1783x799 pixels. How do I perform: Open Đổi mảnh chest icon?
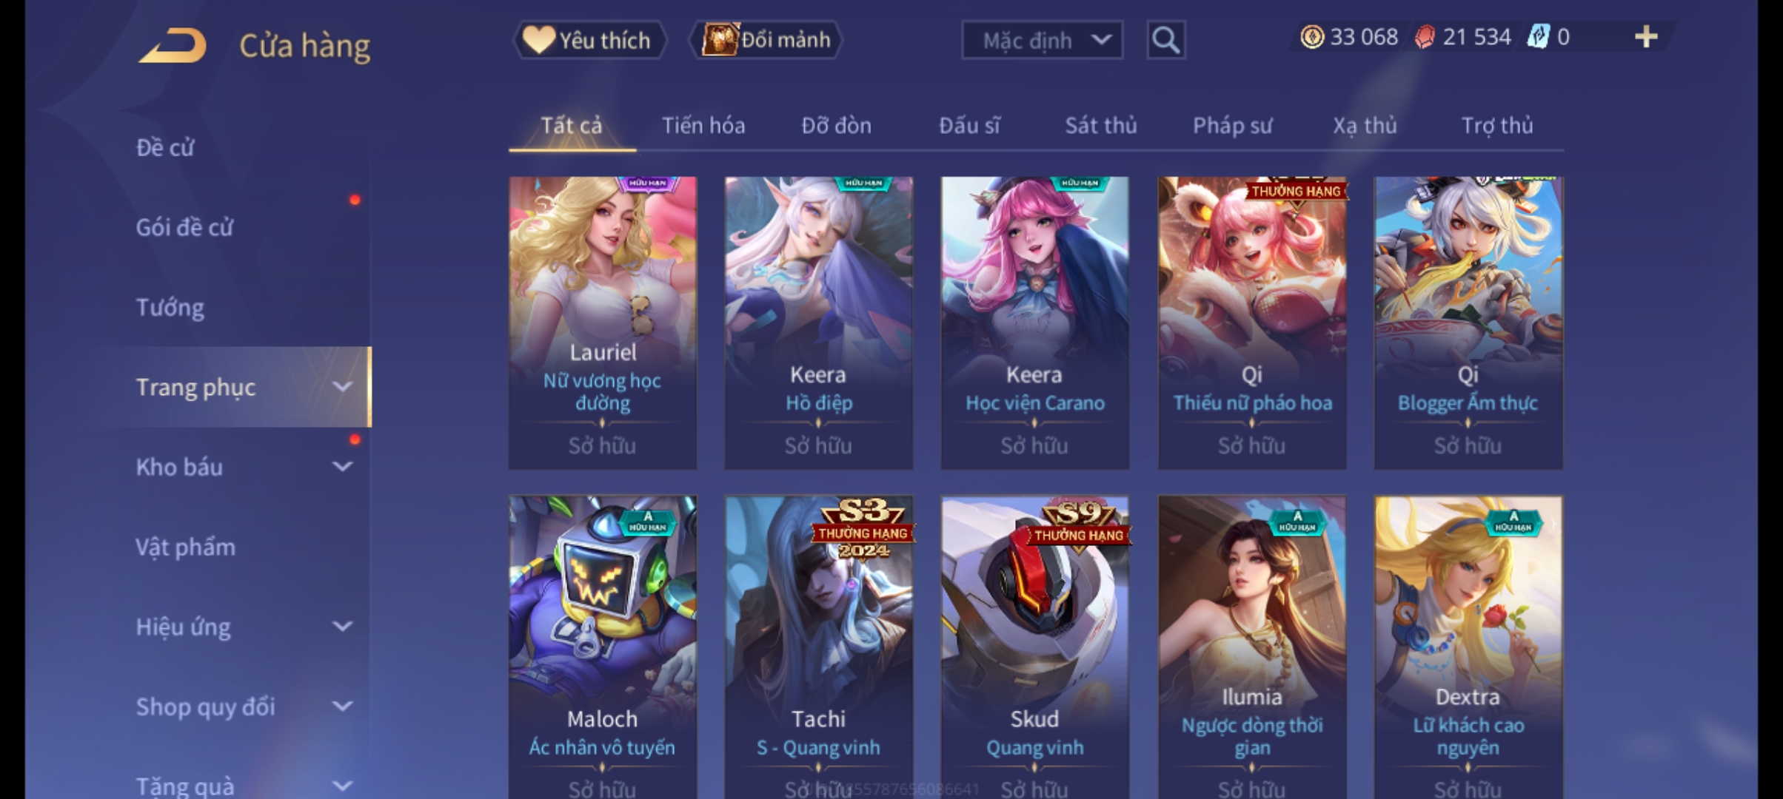pos(720,40)
